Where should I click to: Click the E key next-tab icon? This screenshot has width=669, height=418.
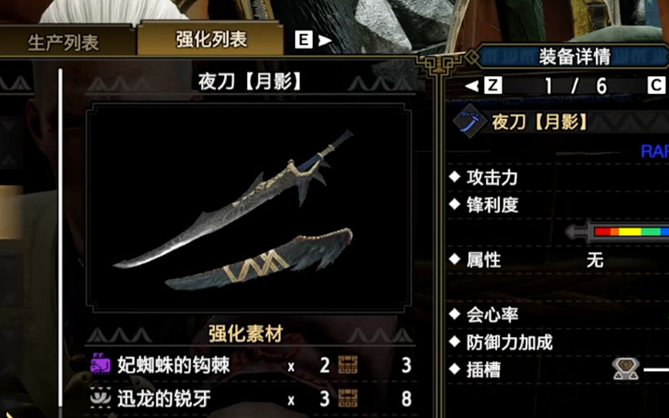coord(304,40)
